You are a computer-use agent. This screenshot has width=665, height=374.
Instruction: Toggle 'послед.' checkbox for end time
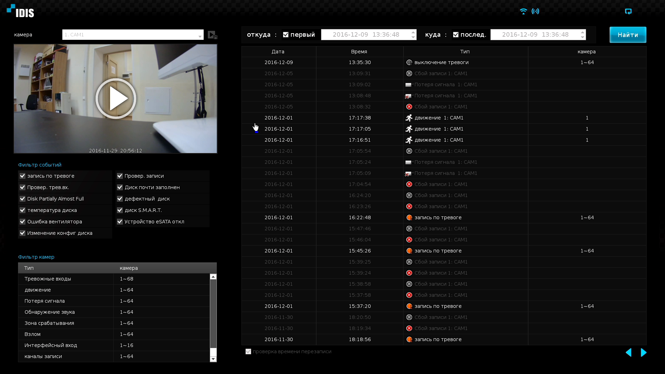pyautogui.click(x=456, y=35)
